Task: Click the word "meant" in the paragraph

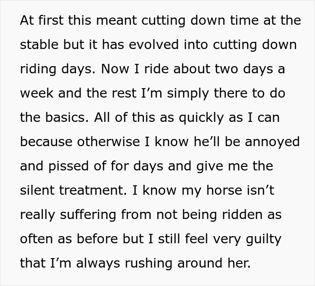Action: [117, 20]
